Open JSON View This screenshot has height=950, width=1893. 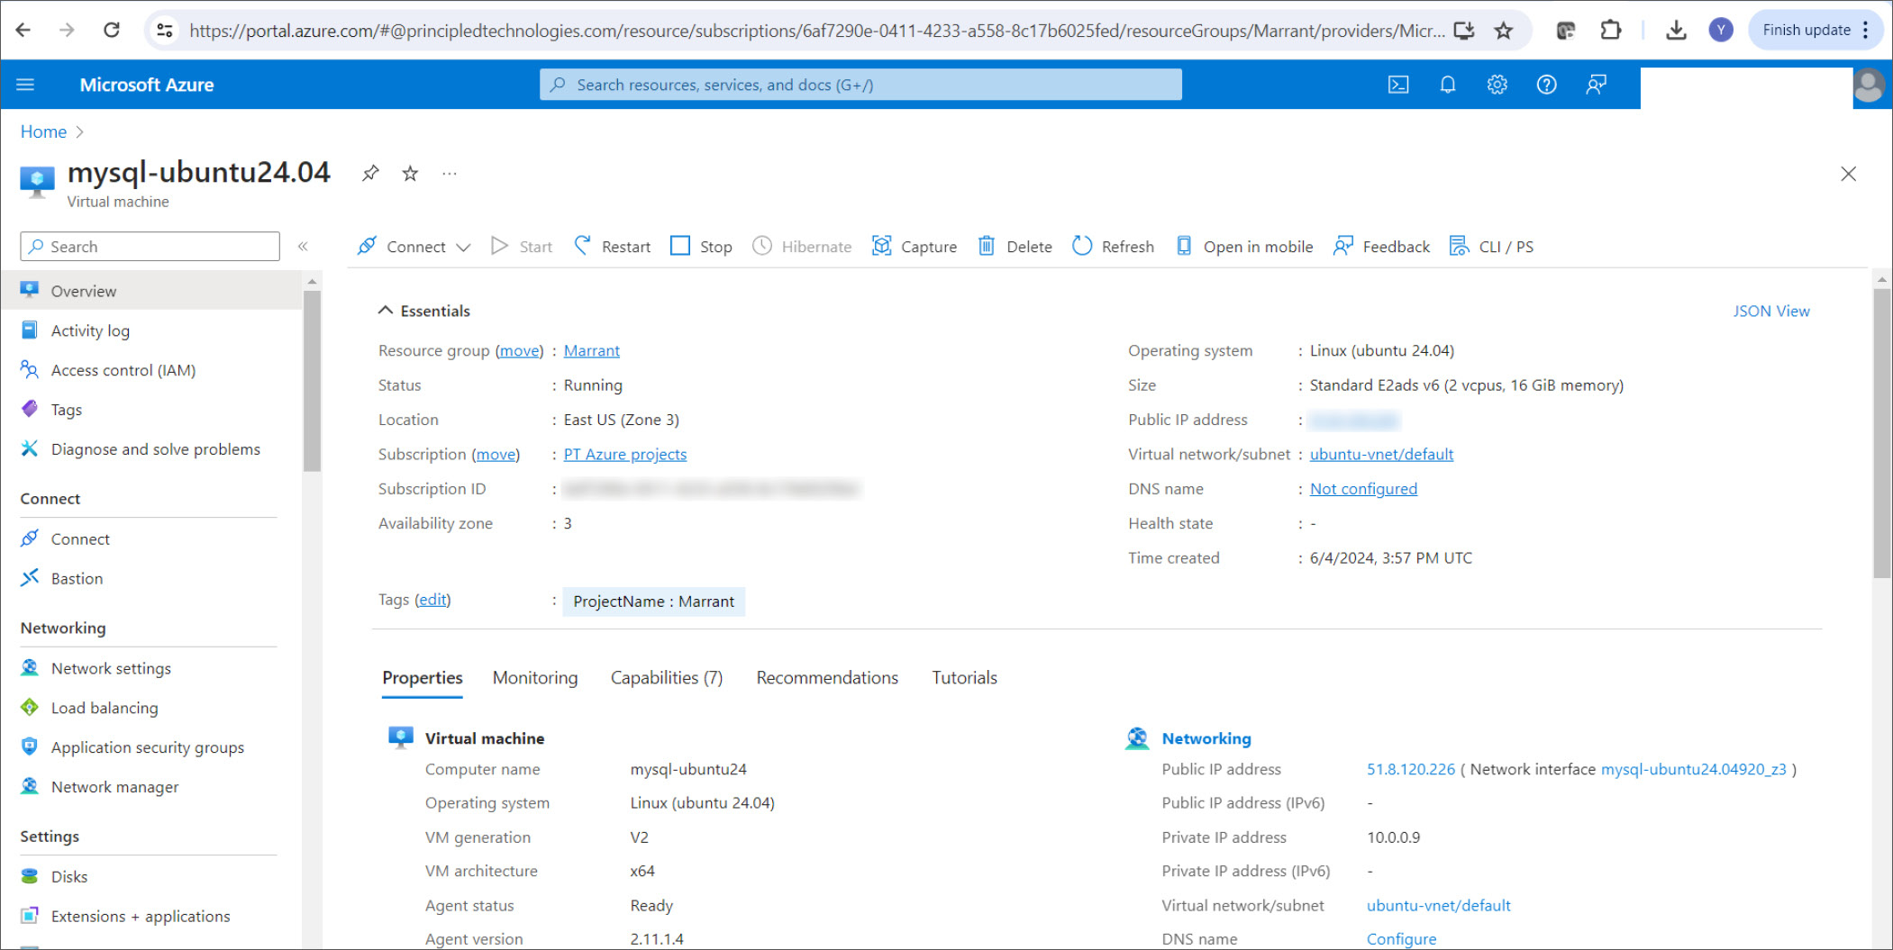coord(1770,311)
